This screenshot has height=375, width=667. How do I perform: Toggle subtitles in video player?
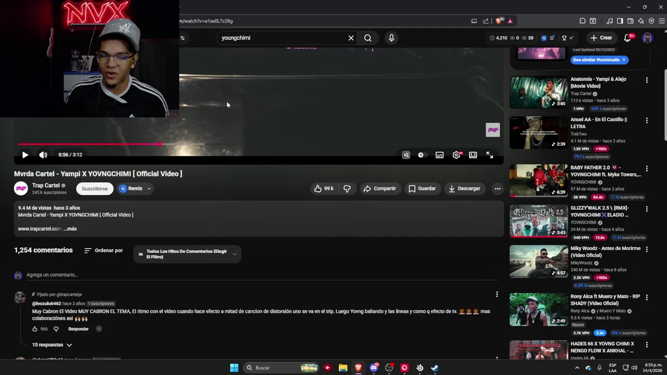(440, 155)
